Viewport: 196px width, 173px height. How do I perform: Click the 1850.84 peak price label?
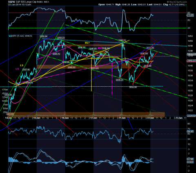click(x=43, y=36)
